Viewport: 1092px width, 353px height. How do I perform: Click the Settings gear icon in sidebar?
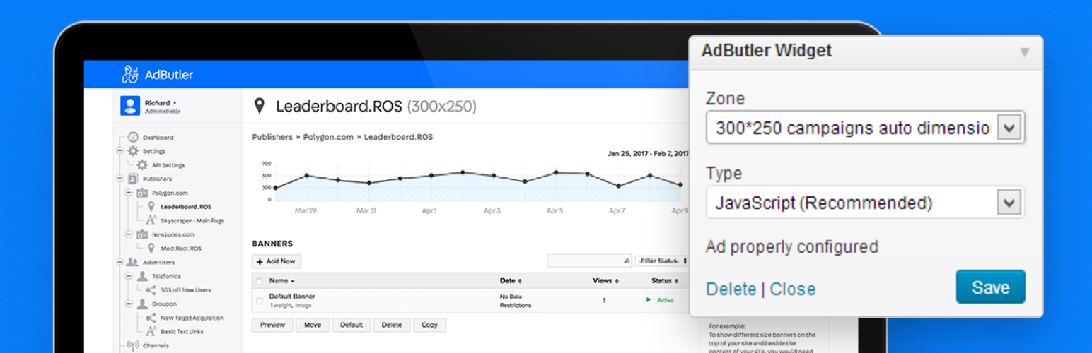tap(133, 151)
